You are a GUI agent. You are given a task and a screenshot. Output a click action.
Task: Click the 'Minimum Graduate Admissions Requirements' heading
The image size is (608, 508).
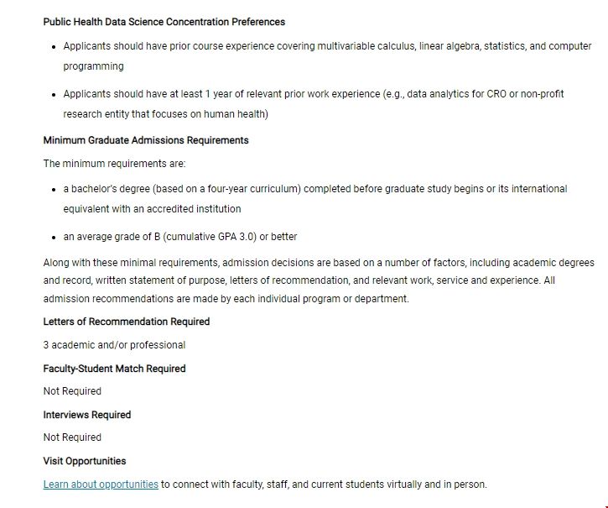pos(146,140)
